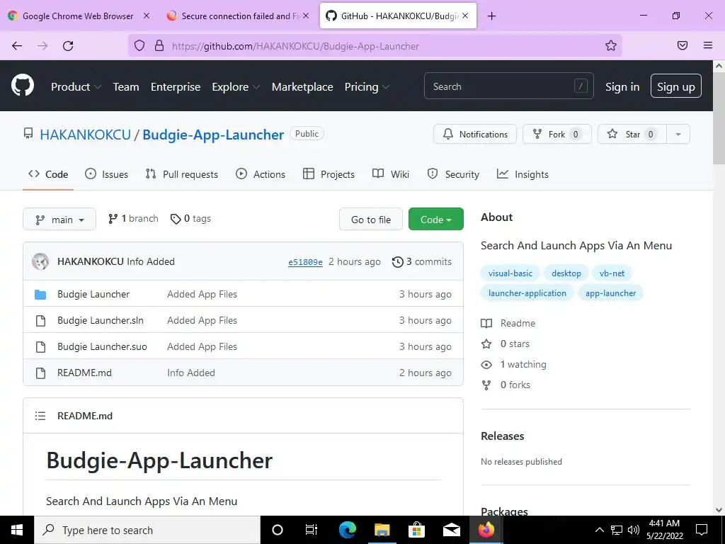725x544 pixels.
Task: Expand the Explore menu
Action: pyautogui.click(x=236, y=87)
